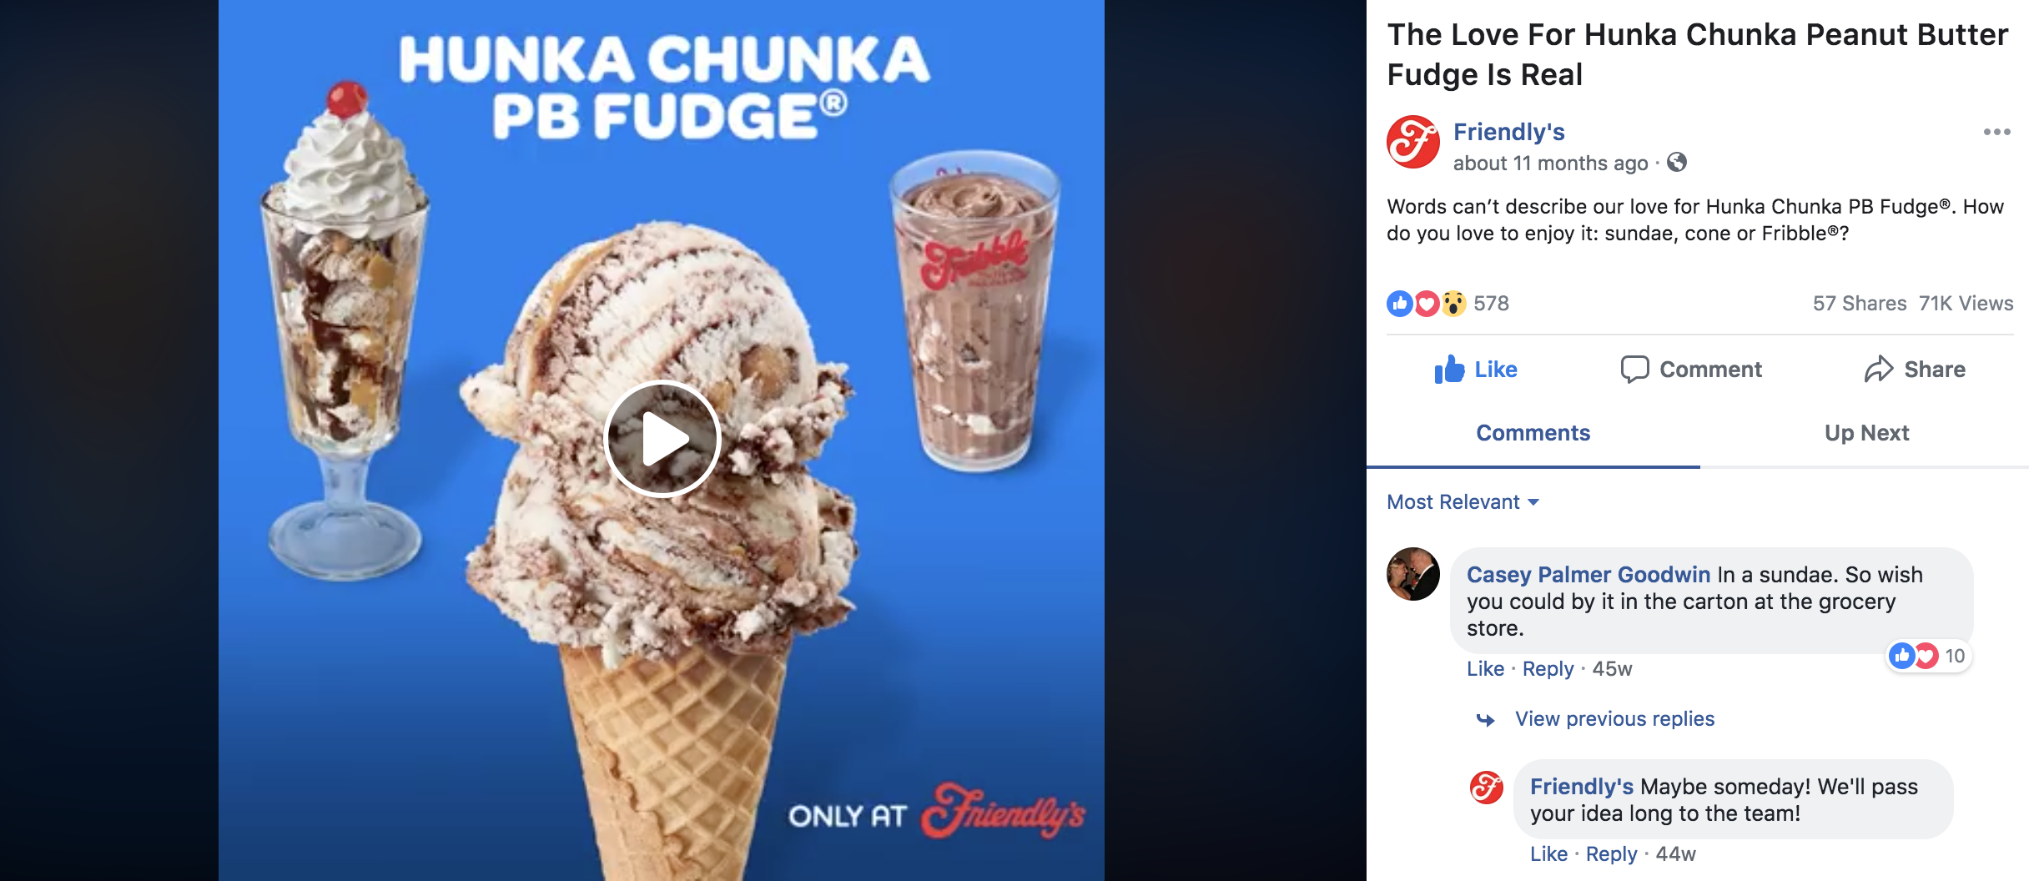Click the Comment speech bubble button
Screen dimensions: 2029x881
(1691, 369)
